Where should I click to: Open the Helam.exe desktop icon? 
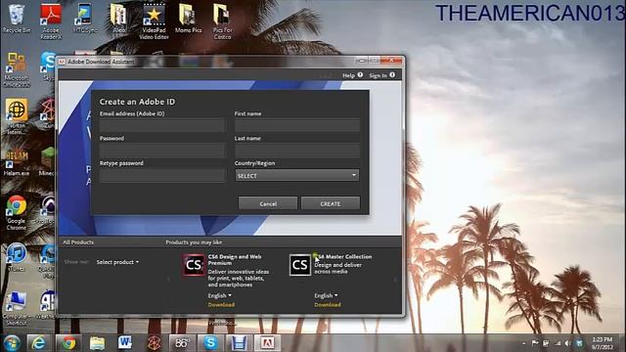[17, 163]
